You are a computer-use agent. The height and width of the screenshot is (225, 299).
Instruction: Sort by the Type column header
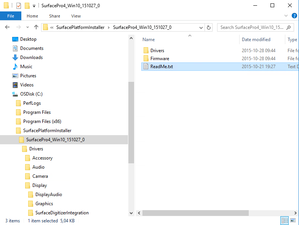(292, 40)
